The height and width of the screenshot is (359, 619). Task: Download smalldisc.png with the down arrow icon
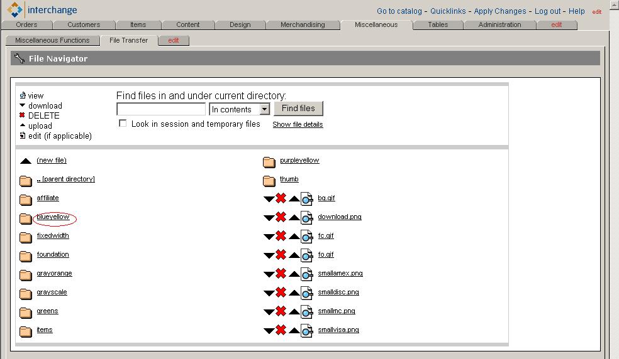269,294
